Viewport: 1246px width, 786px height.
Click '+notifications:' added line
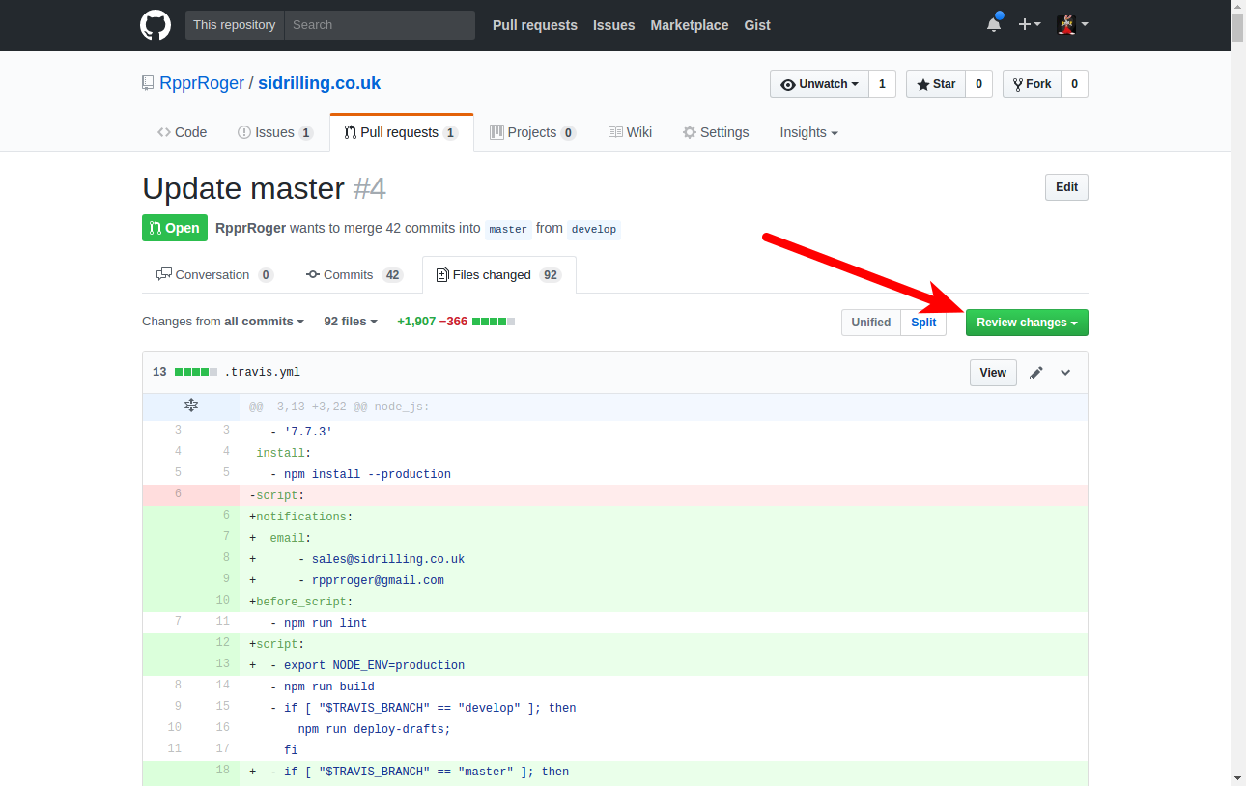point(615,517)
